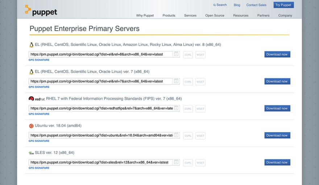Click WGET button for EL ver. 8
This screenshot has width=319, height=185.
(x=200, y=55)
